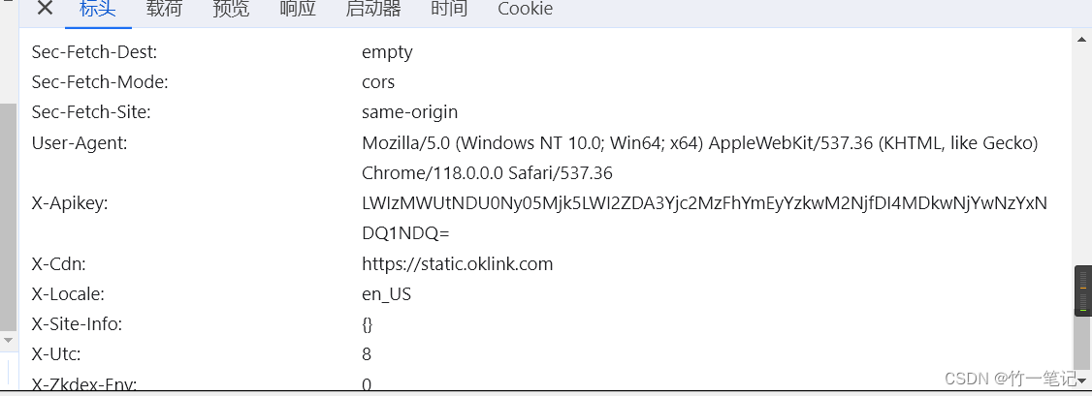Close the request details panel
1092x396 pixels.
45,9
